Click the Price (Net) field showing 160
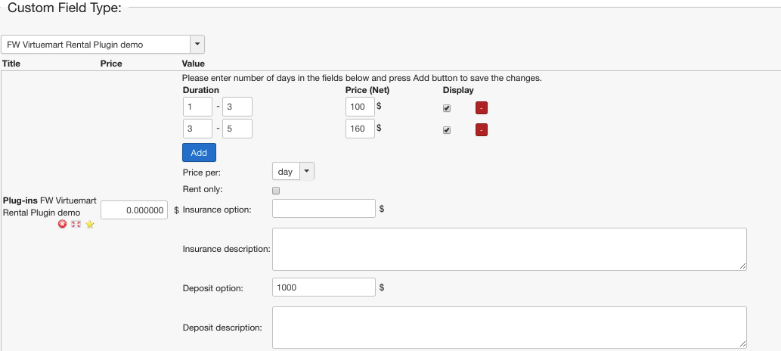 pos(359,129)
